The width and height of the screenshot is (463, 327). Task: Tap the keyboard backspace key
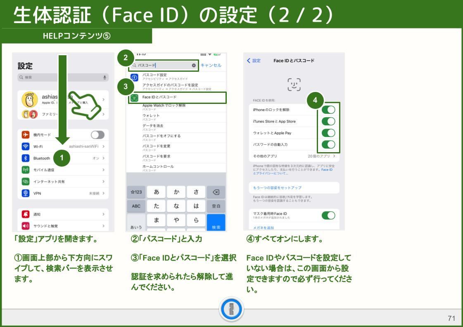tap(216, 192)
